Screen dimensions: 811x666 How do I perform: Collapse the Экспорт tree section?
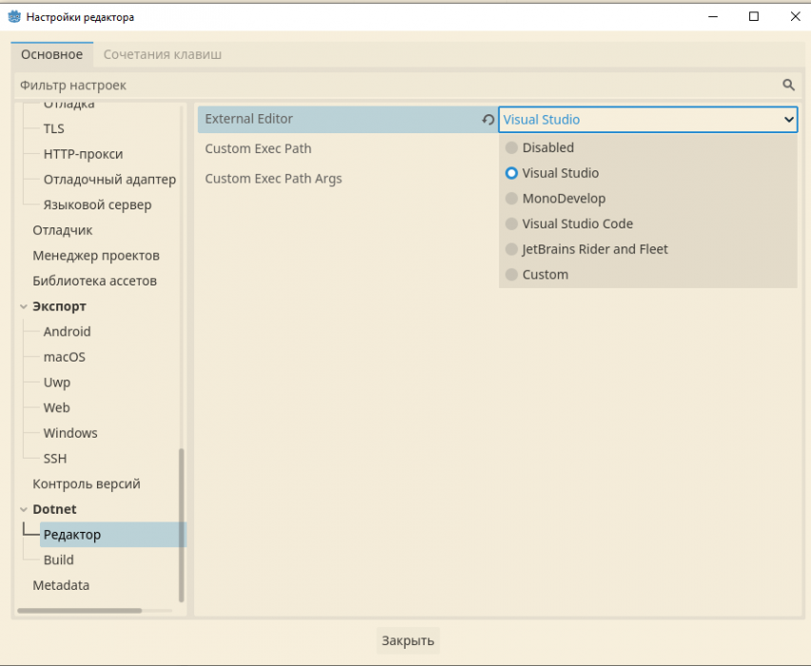click(x=24, y=306)
